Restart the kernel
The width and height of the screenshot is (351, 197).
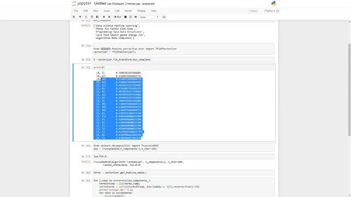click(x=131, y=17)
